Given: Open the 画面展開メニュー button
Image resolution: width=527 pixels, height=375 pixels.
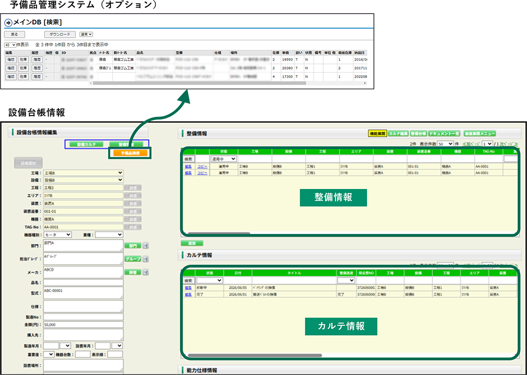Looking at the screenshot, I should coord(479,133).
